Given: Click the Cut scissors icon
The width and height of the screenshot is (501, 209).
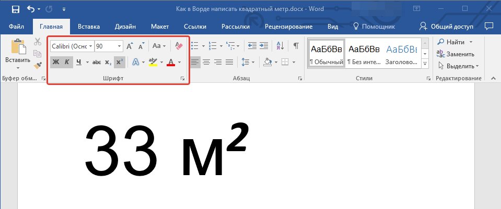Looking at the screenshot, I should click(x=38, y=42).
